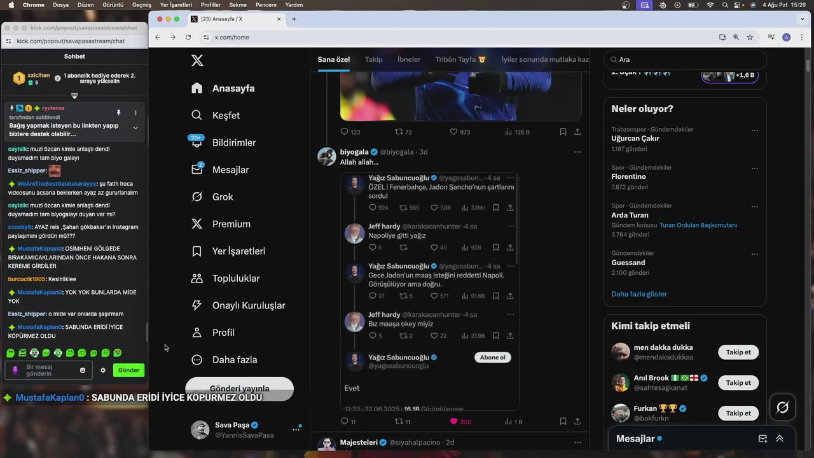Switch to Tribün Tayfa tab

point(460,59)
